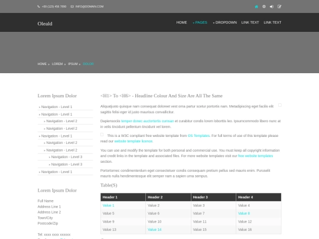Click the Value 10 table cell
The width and height of the screenshot is (319, 239).
pyautogui.click(x=168, y=221)
